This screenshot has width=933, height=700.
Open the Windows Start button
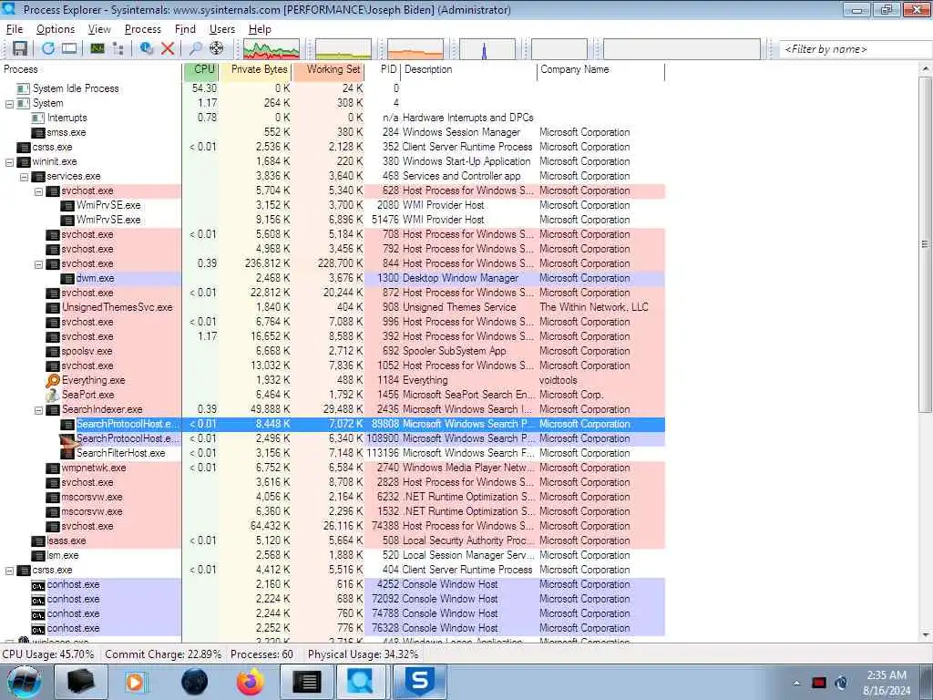pos(23,682)
